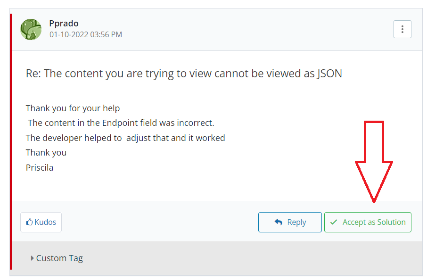Click the 'Priscila' signature text
Image resolution: width=427 pixels, height=280 pixels.
pyautogui.click(x=40, y=167)
